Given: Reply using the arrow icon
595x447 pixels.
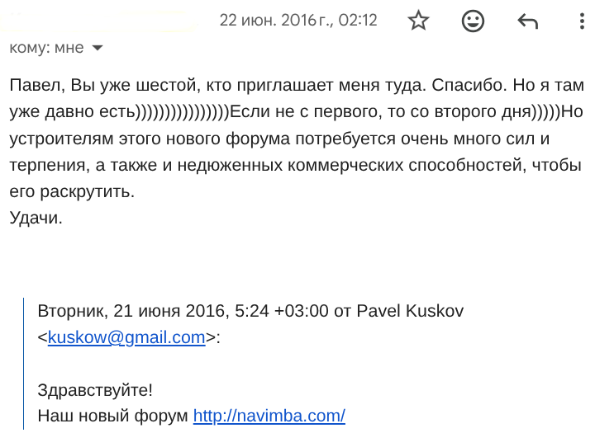Looking at the screenshot, I should pos(528,21).
